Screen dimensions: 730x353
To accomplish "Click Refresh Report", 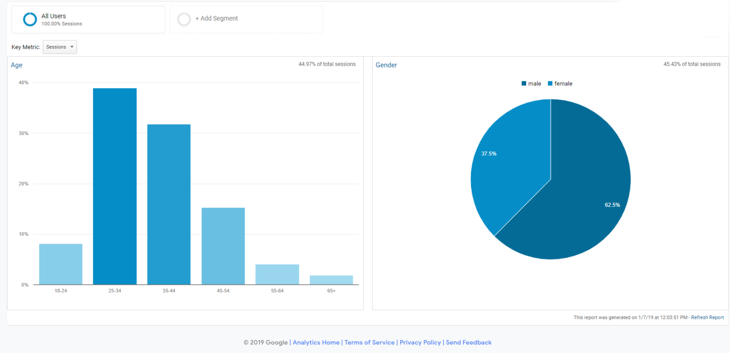I will pyautogui.click(x=707, y=317).
